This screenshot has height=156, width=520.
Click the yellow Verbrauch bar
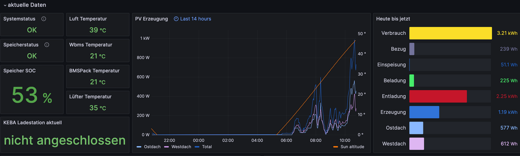pos(451,33)
